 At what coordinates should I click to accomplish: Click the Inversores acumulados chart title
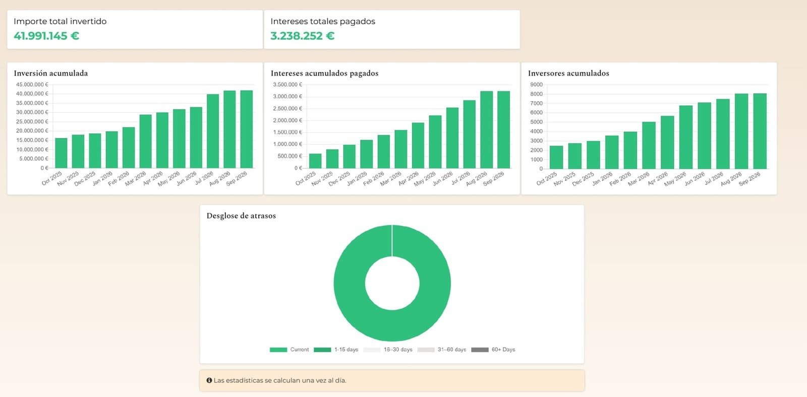point(568,73)
